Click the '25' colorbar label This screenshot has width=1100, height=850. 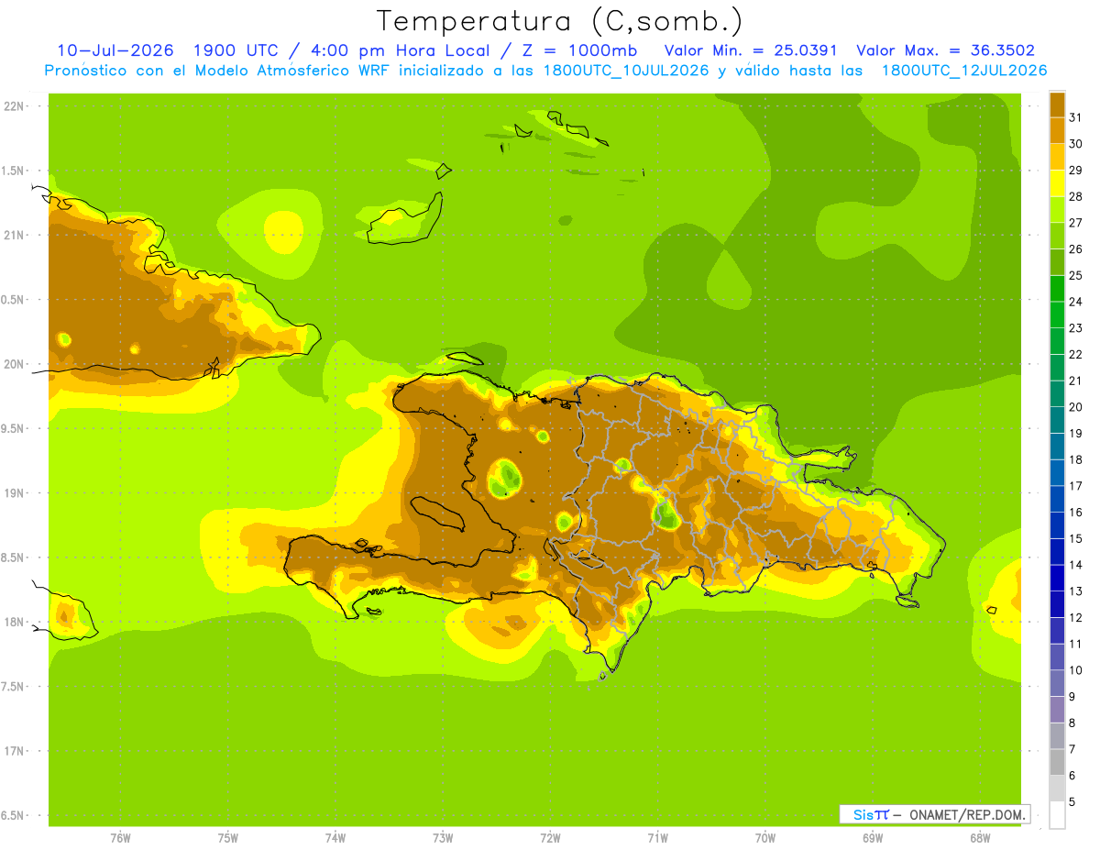click(1075, 275)
